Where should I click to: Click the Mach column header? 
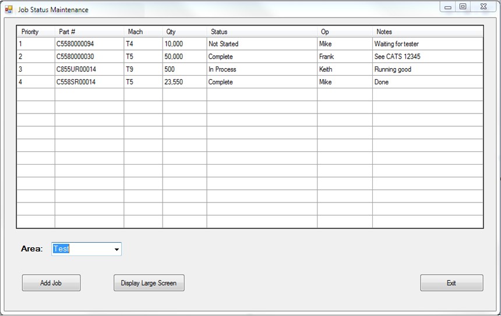143,31
